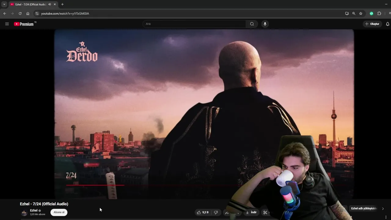The width and height of the screenshot is (391, 220).
Task: Open the Ezhel channel avatar
Action: point(24,213)
